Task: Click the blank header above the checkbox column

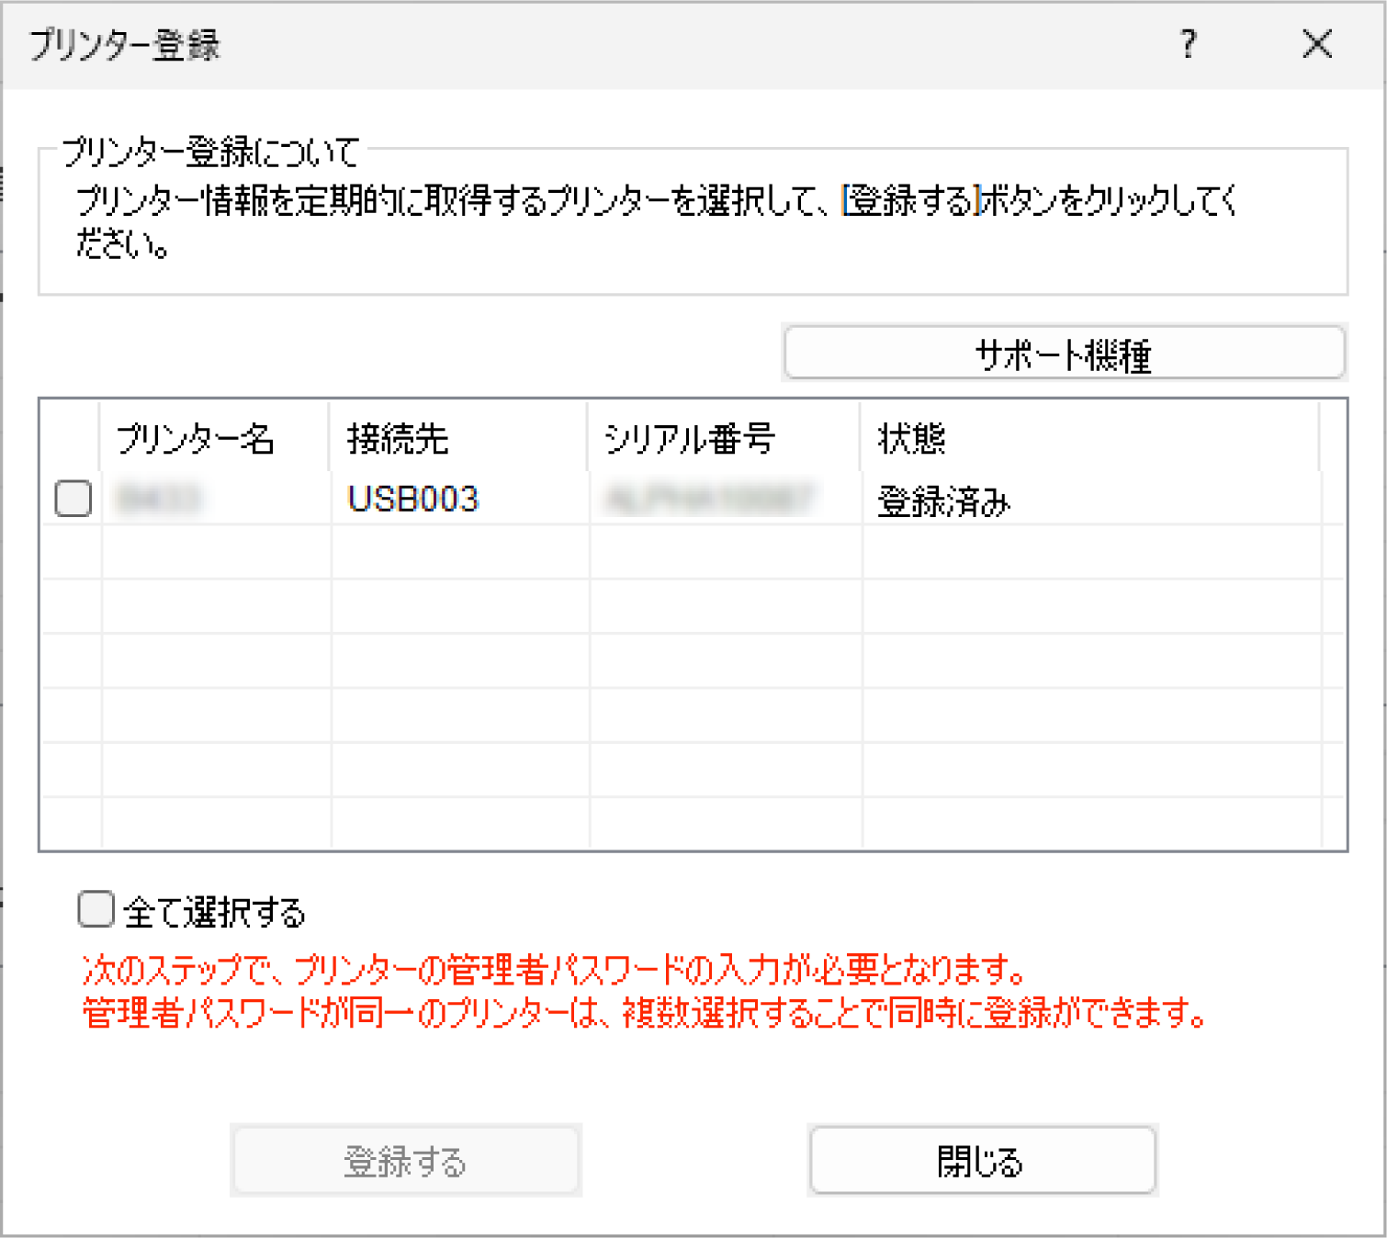Action: (72, 437)
